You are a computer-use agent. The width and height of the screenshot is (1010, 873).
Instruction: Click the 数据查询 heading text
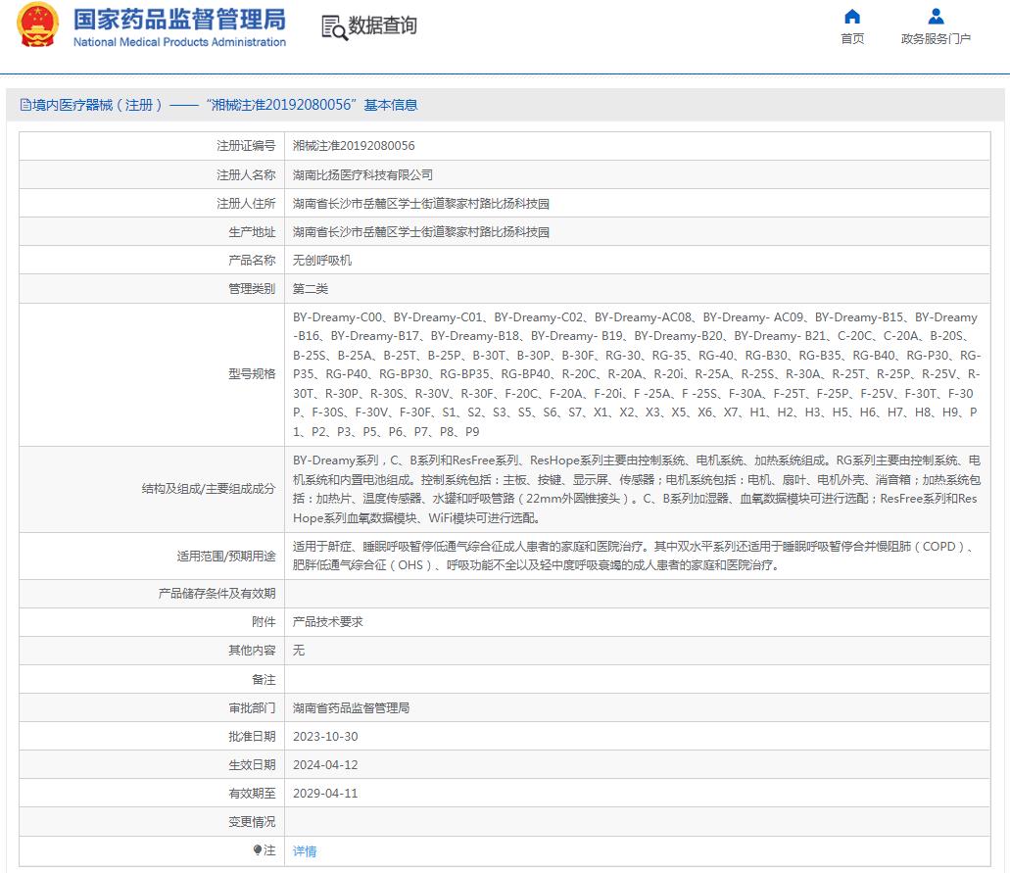(382, 26)
